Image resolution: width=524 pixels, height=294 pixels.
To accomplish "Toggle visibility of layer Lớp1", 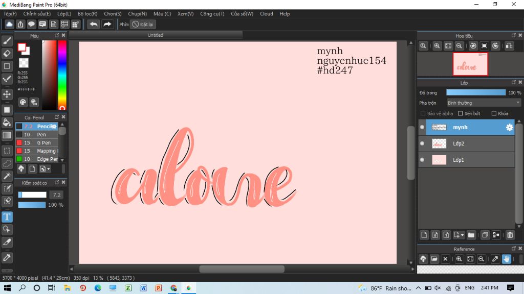I will tap(422, 160).
